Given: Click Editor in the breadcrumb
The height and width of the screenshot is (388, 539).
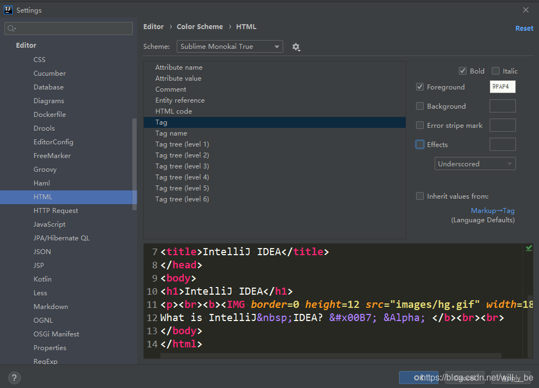Looking at the screenshot, I should tap(153, 26).
